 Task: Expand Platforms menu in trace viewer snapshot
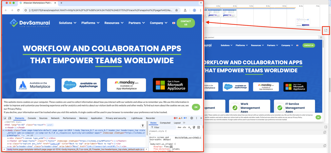point(242,45)
